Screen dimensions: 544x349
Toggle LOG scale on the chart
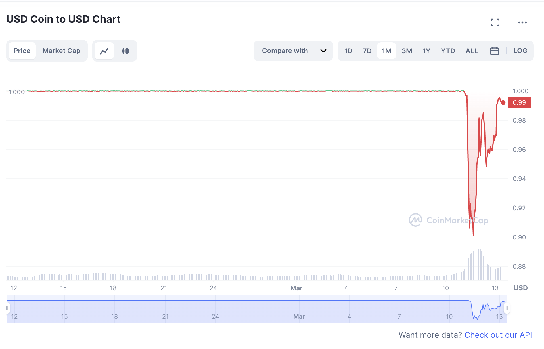point(520,51)
